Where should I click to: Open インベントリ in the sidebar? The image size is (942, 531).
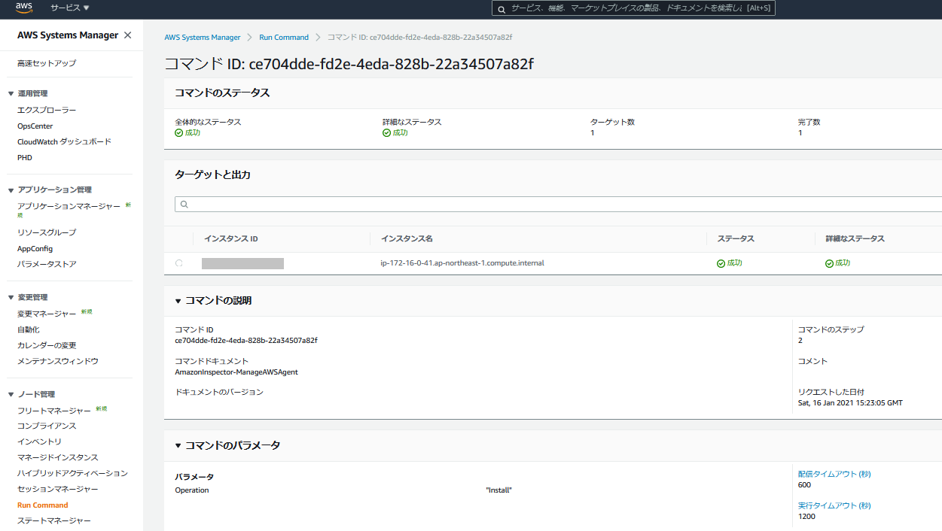click(39, 441)
